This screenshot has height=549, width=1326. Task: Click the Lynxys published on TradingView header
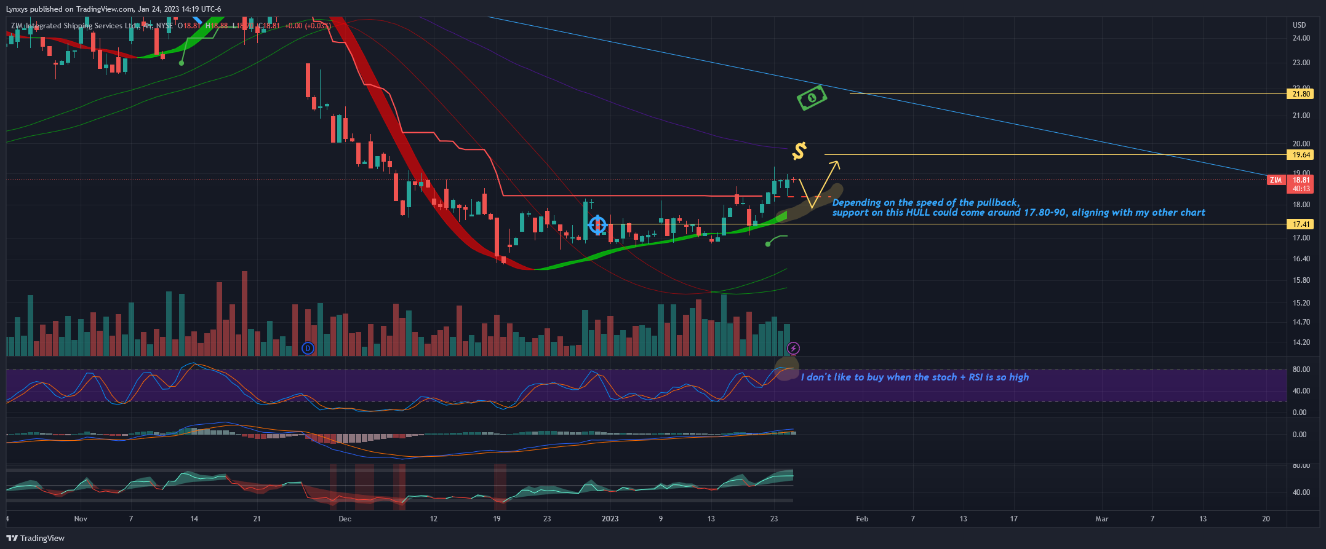coord(113,9)
